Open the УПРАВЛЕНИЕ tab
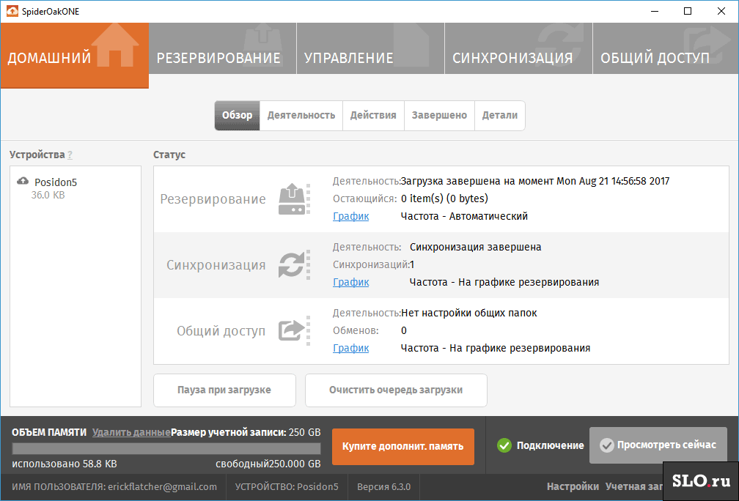The height and width of the screenshot is (501, 739). click(x=370, y=48)
